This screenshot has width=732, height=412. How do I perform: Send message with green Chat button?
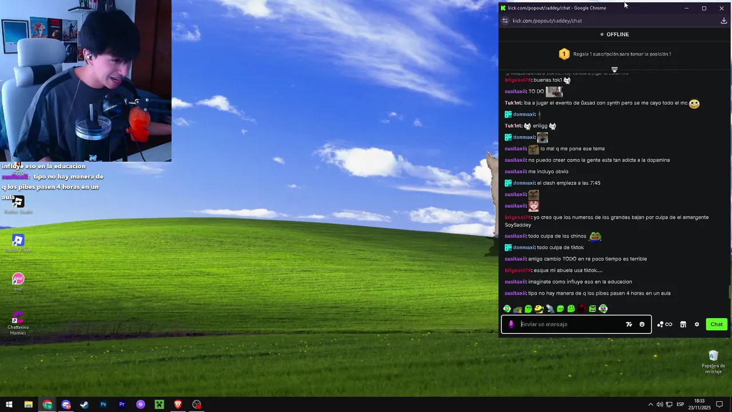717,324
